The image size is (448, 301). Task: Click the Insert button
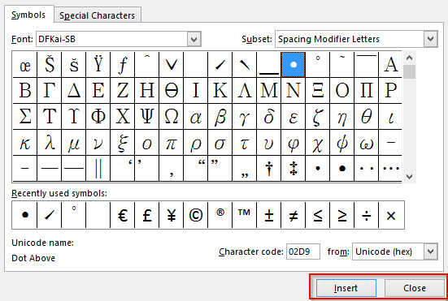tap(346, 288)
